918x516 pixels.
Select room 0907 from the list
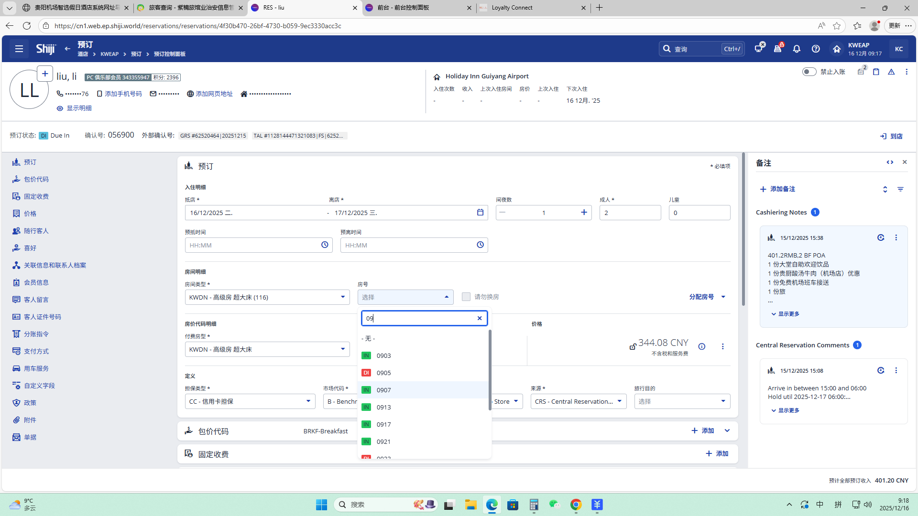coord(383,390)
